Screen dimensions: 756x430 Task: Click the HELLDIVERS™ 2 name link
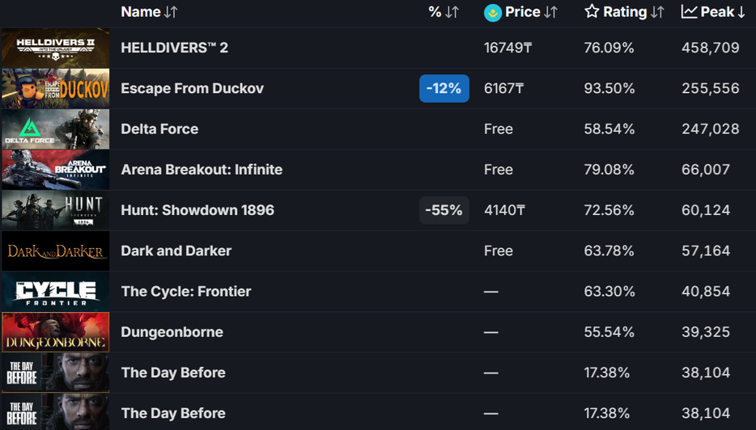[174, 48]
